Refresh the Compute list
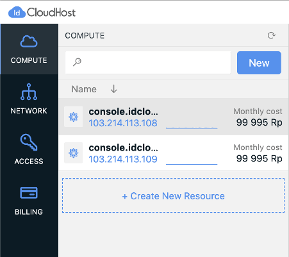289x257 pixels. coord(272,35)
